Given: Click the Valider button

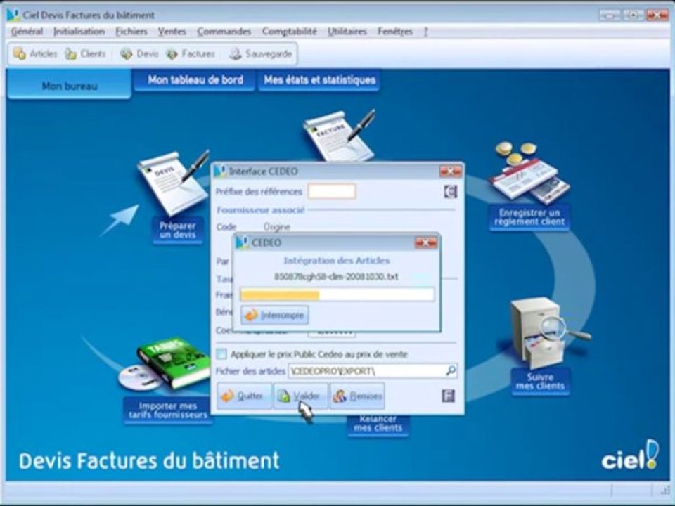Looking at the screenshot, I should coord(300,396).
